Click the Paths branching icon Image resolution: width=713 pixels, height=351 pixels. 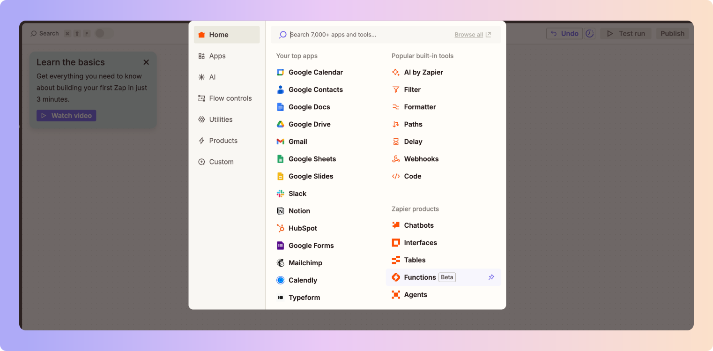click(x=396, y=124)
